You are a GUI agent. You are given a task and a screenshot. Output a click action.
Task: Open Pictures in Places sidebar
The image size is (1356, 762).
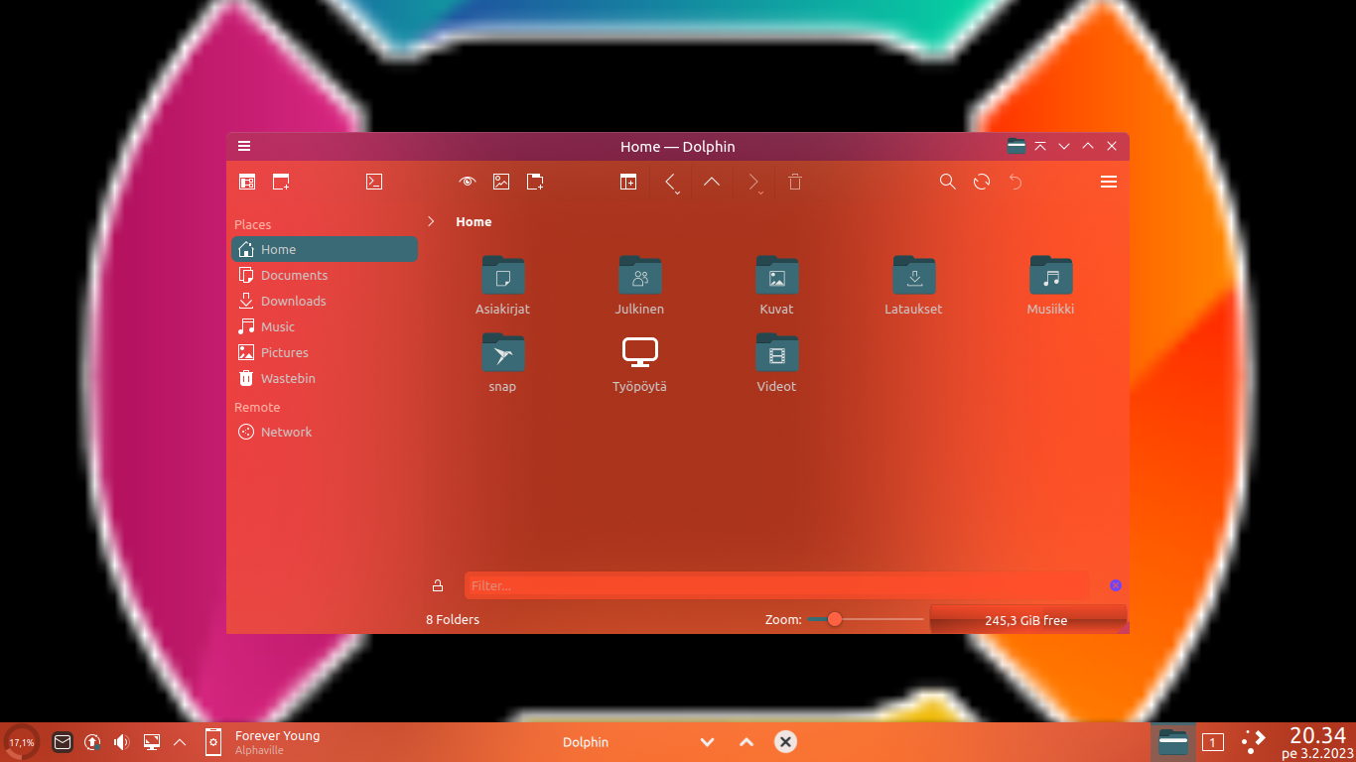tap(325, 352)
